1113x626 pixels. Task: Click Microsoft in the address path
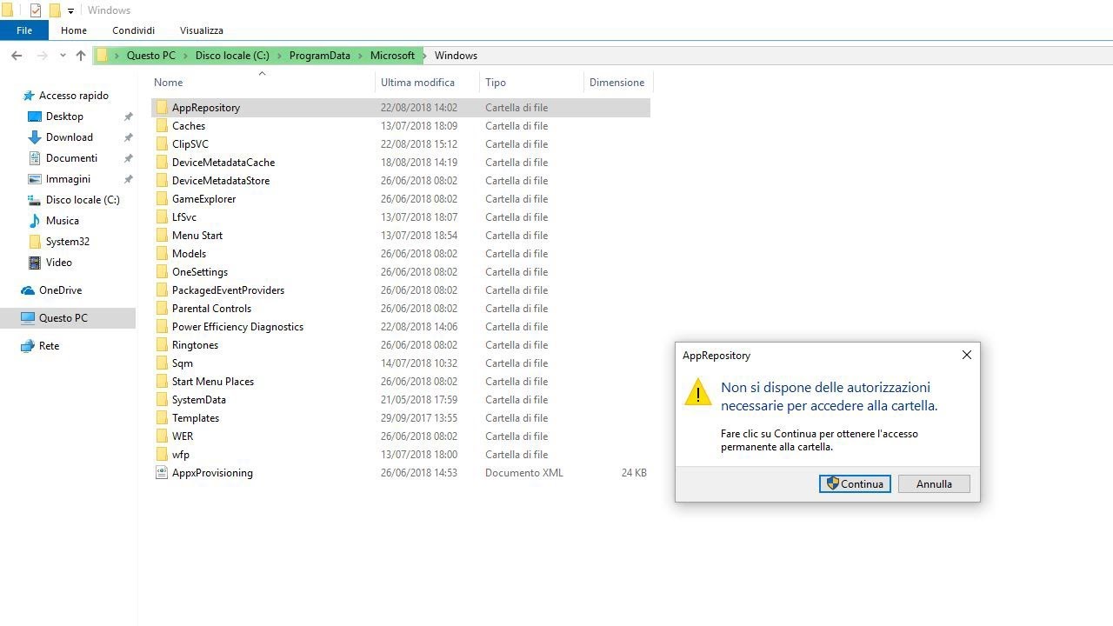click(392, 56)
